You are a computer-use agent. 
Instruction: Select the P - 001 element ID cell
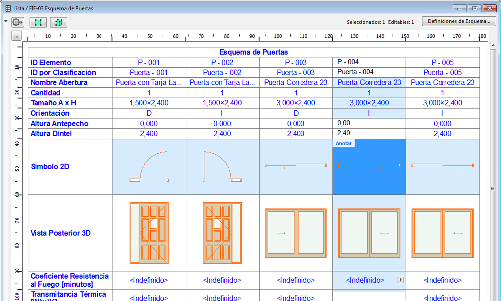point(149,62)
